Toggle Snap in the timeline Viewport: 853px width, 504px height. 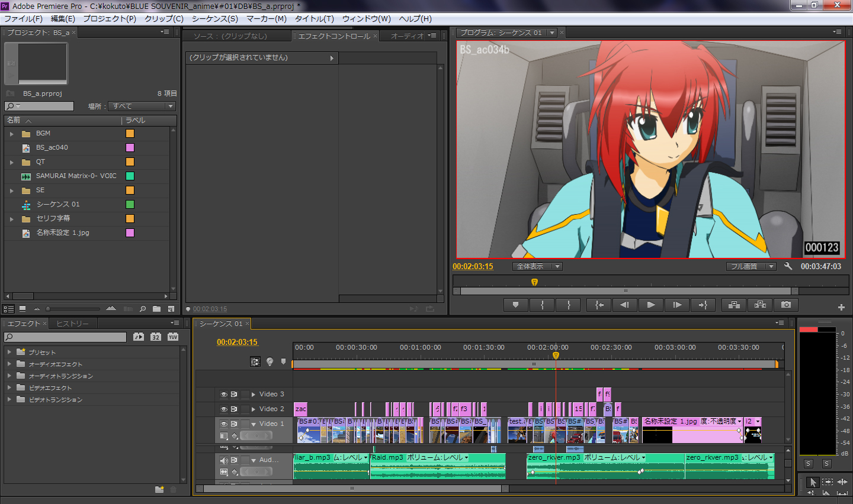(255, 361)
